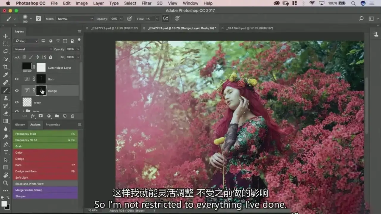Open the Layer menu

[x=98, y=3]
